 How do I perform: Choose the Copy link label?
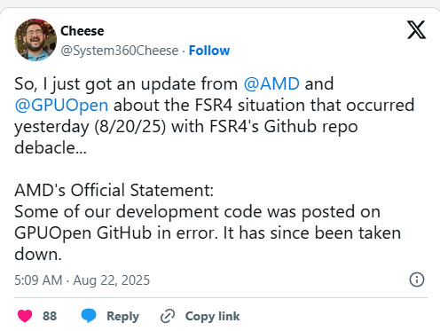click(x=212, y=316)
